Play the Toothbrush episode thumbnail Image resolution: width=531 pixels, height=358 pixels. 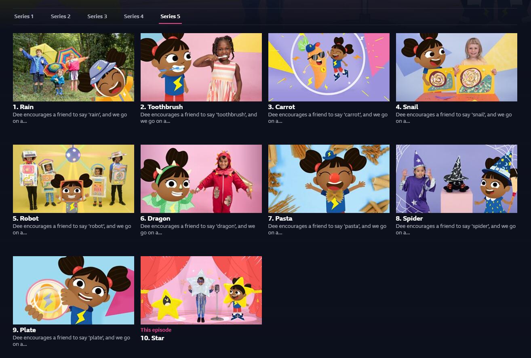201,67
